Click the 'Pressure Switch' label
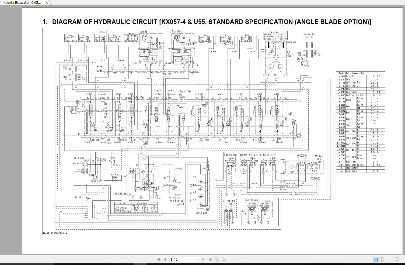The image size is (405, 265). (x=74, y=108)
